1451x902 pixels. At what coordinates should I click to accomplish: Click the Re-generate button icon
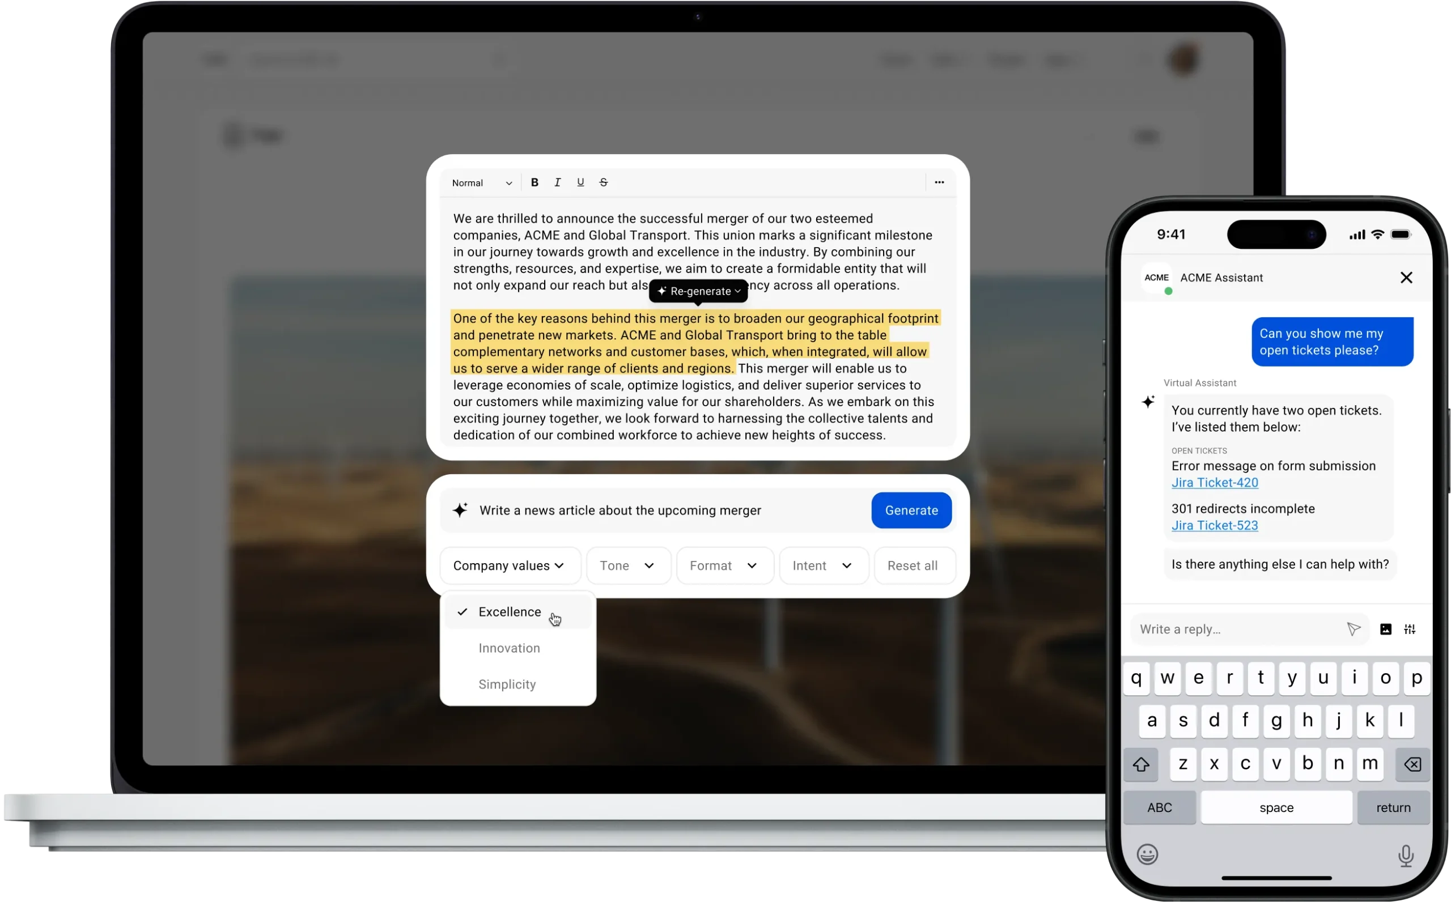coord(661,291)
